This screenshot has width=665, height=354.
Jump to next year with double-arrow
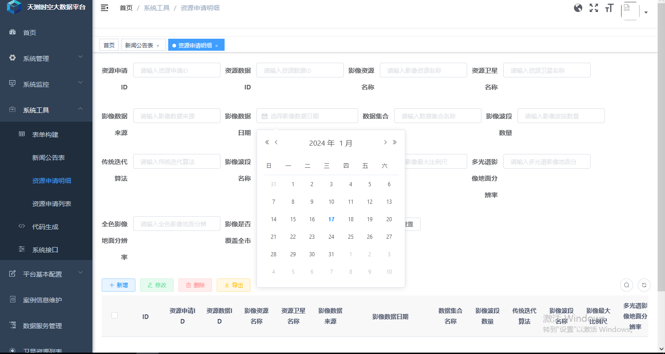[x=395, y=142]
